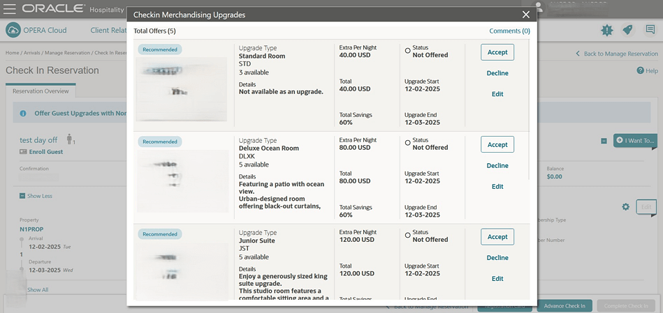Decline the Junior Suite upgrade
The height and width of the screenshot is (313, 663).
497,258
